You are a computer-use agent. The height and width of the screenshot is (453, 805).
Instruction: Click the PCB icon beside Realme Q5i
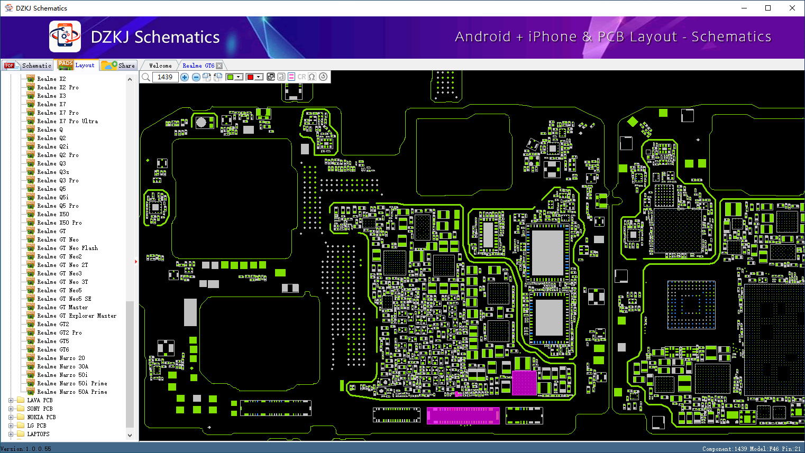31,197
